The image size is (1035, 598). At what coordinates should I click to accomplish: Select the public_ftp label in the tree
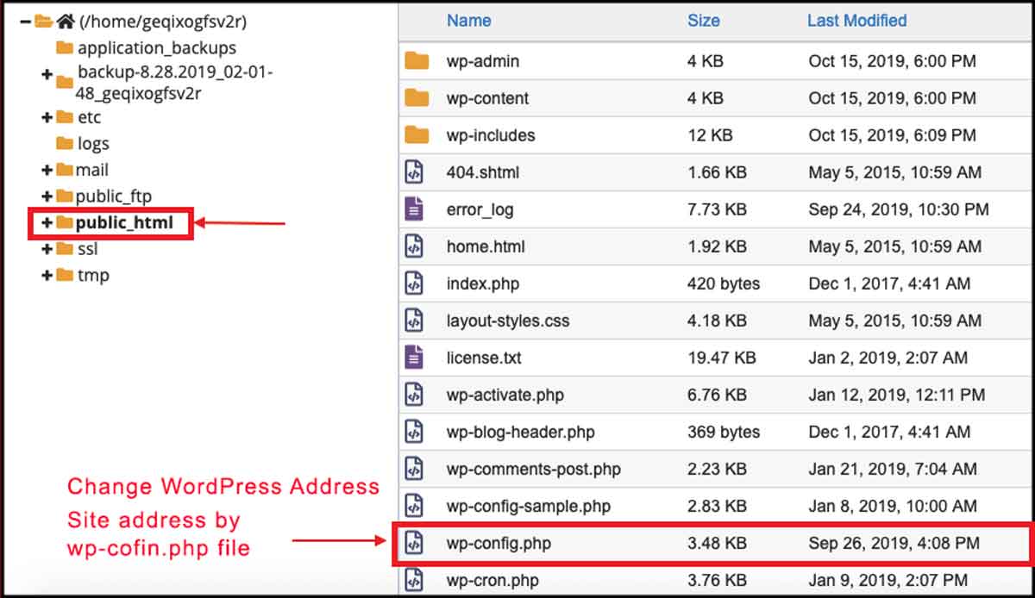click(114, 196)
